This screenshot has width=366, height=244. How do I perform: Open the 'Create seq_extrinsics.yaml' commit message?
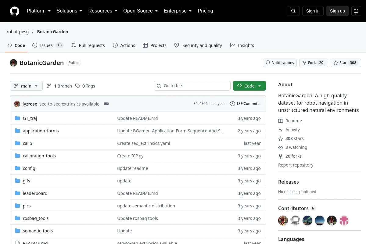[144, 143]
